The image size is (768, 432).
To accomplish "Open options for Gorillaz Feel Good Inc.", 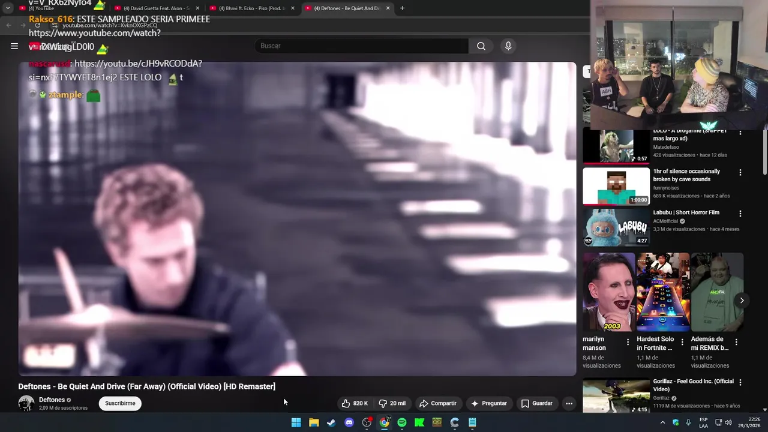I will 740,382.
